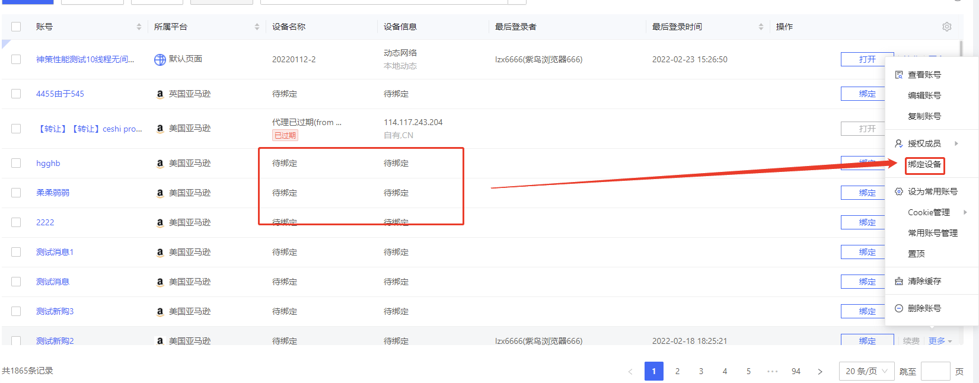This screenshot has width=979, height=383.
Task: Click Amazon logo in 测试新购3 row
Action: [160, 311]
